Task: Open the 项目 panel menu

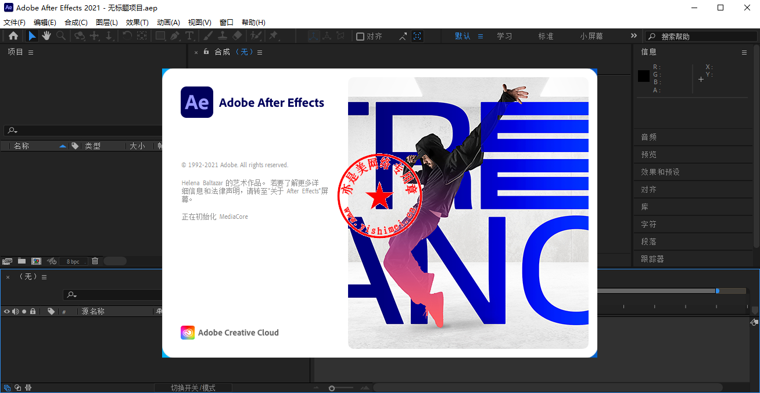Action: [31, 52]
